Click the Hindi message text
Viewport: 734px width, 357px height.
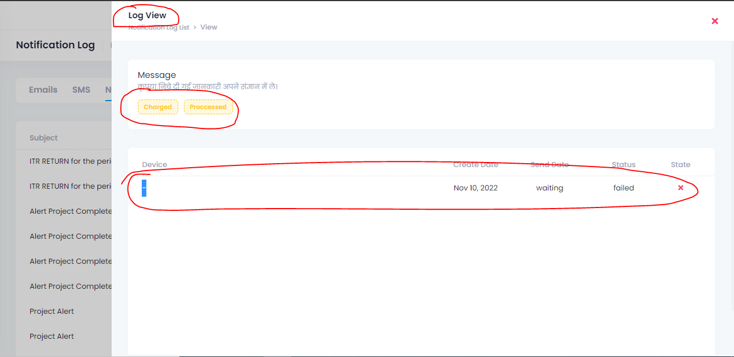208,86
